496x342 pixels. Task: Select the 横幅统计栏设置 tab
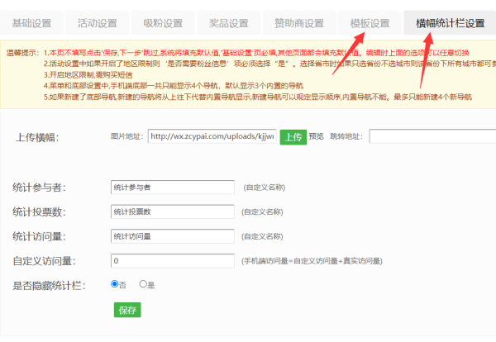click(451, 22)
